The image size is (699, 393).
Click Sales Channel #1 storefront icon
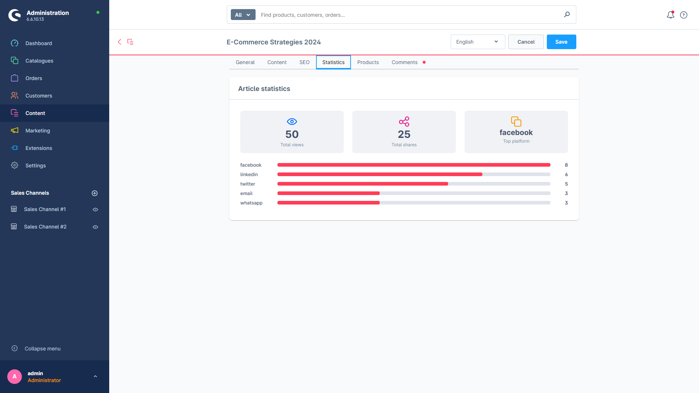coord(14,209)
